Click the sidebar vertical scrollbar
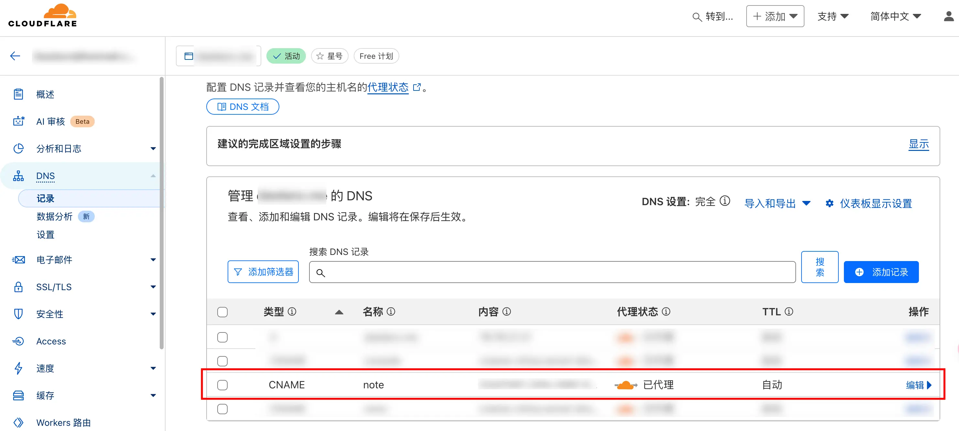The width and height of the screenshot is (959, 431). point(162,212)
